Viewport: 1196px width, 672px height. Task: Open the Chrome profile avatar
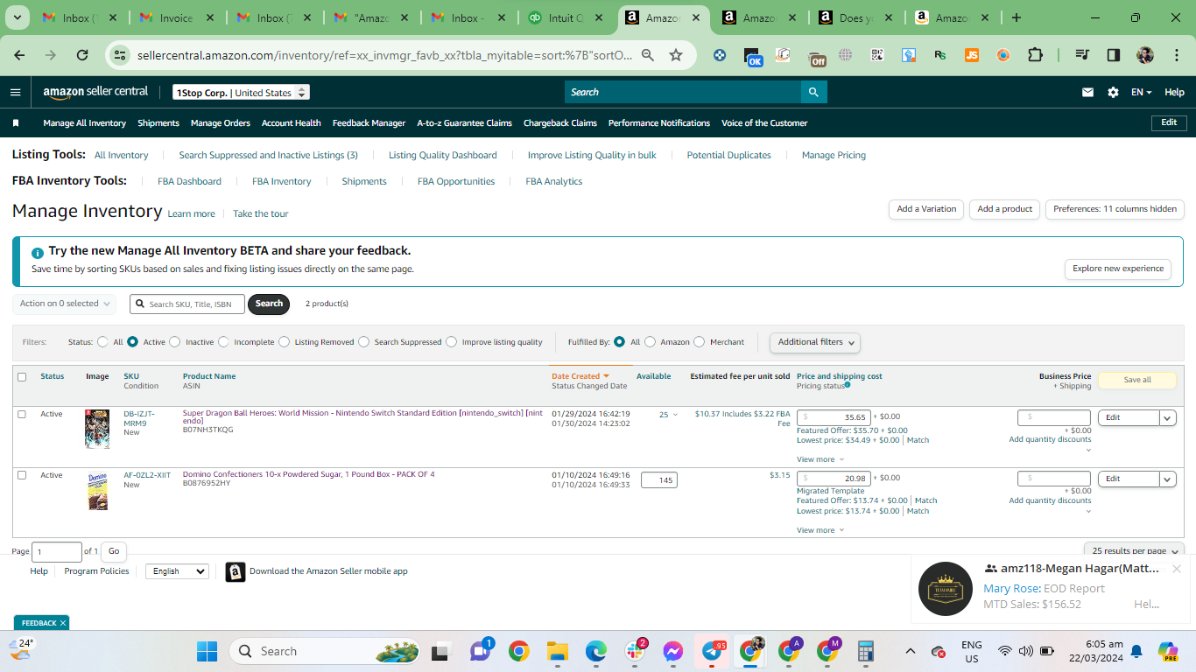point(1145,55)
